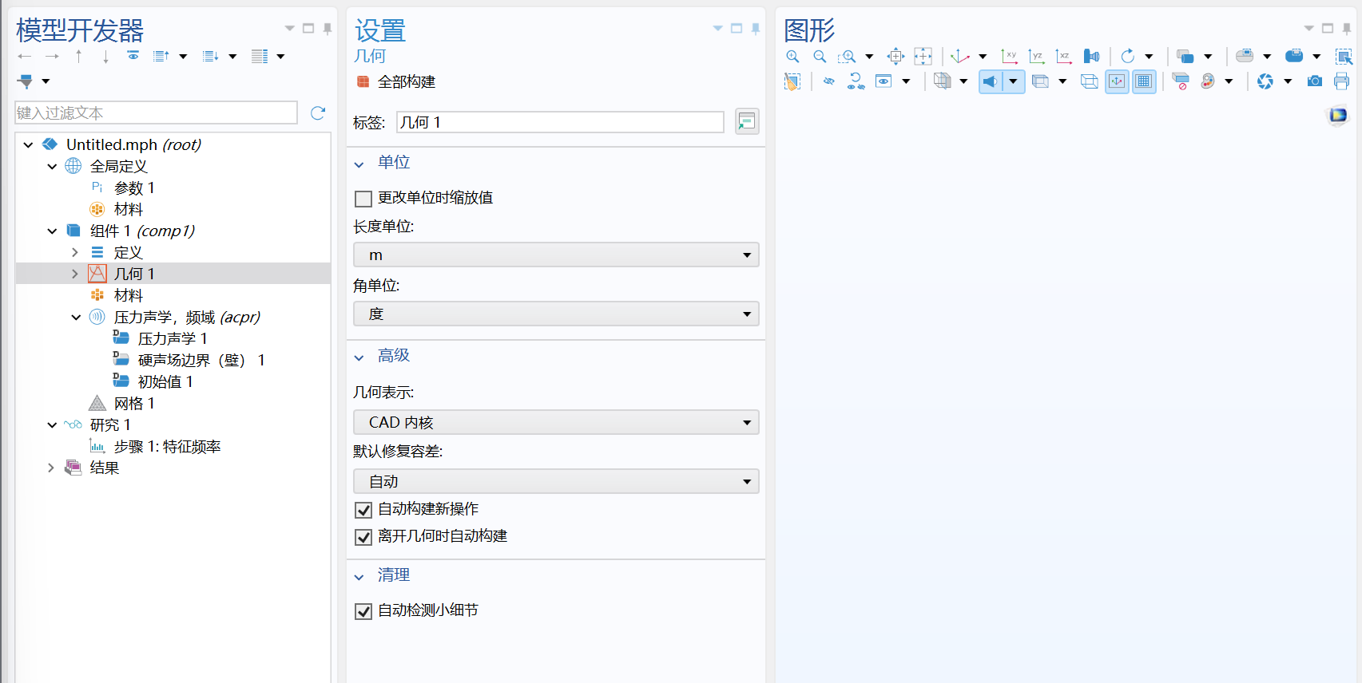The height and width of the screenshot is (683, 1362).
Task: Toggle the grid display icon
Action: 1144,81
